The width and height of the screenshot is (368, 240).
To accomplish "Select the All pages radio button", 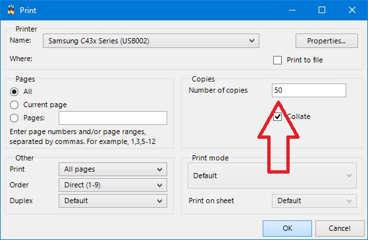I will pos(14,91).
